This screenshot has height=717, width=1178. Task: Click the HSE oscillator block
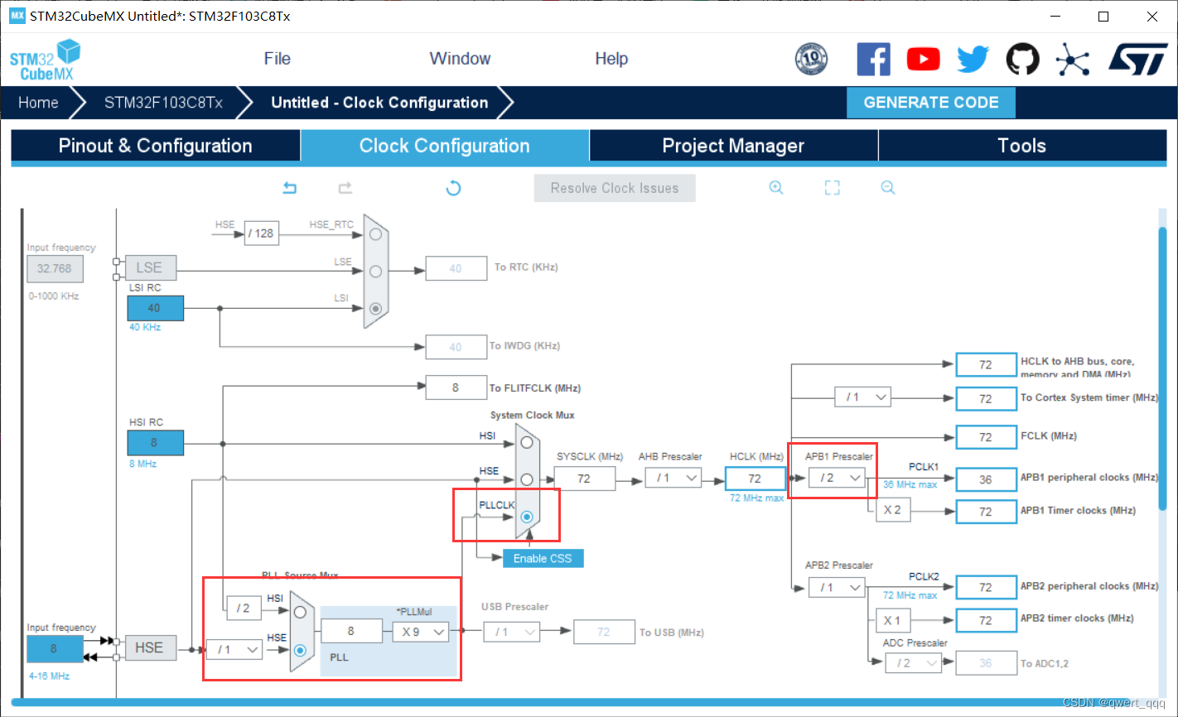click(x=150, y=647)
